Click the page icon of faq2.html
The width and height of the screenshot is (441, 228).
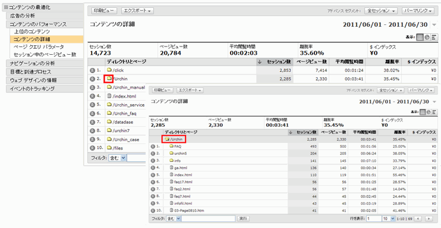pyautogui.click(x=171, y=189)
